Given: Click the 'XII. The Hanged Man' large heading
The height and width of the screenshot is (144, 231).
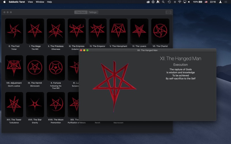Looking at the screenshot, I should click(180, 58).
